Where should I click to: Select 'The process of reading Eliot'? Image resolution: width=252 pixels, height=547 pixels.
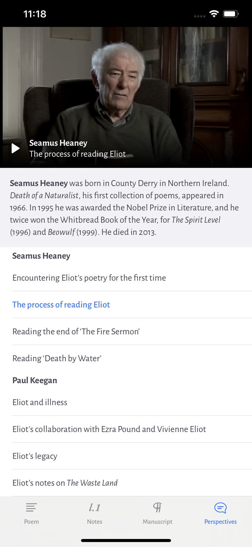pos(61,305)
